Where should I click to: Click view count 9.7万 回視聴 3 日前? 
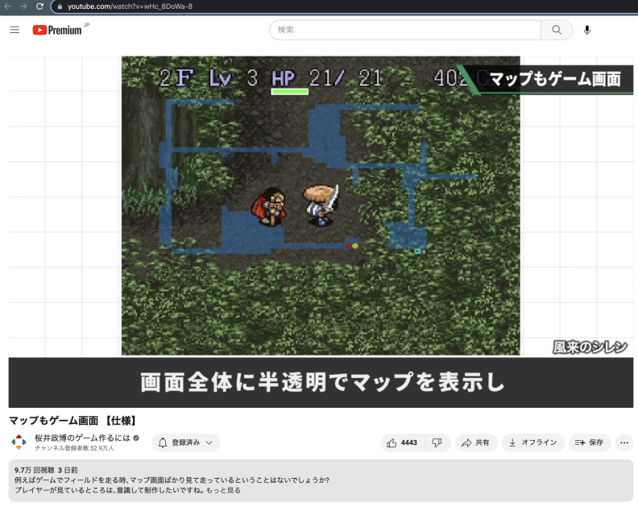(46, 470)
